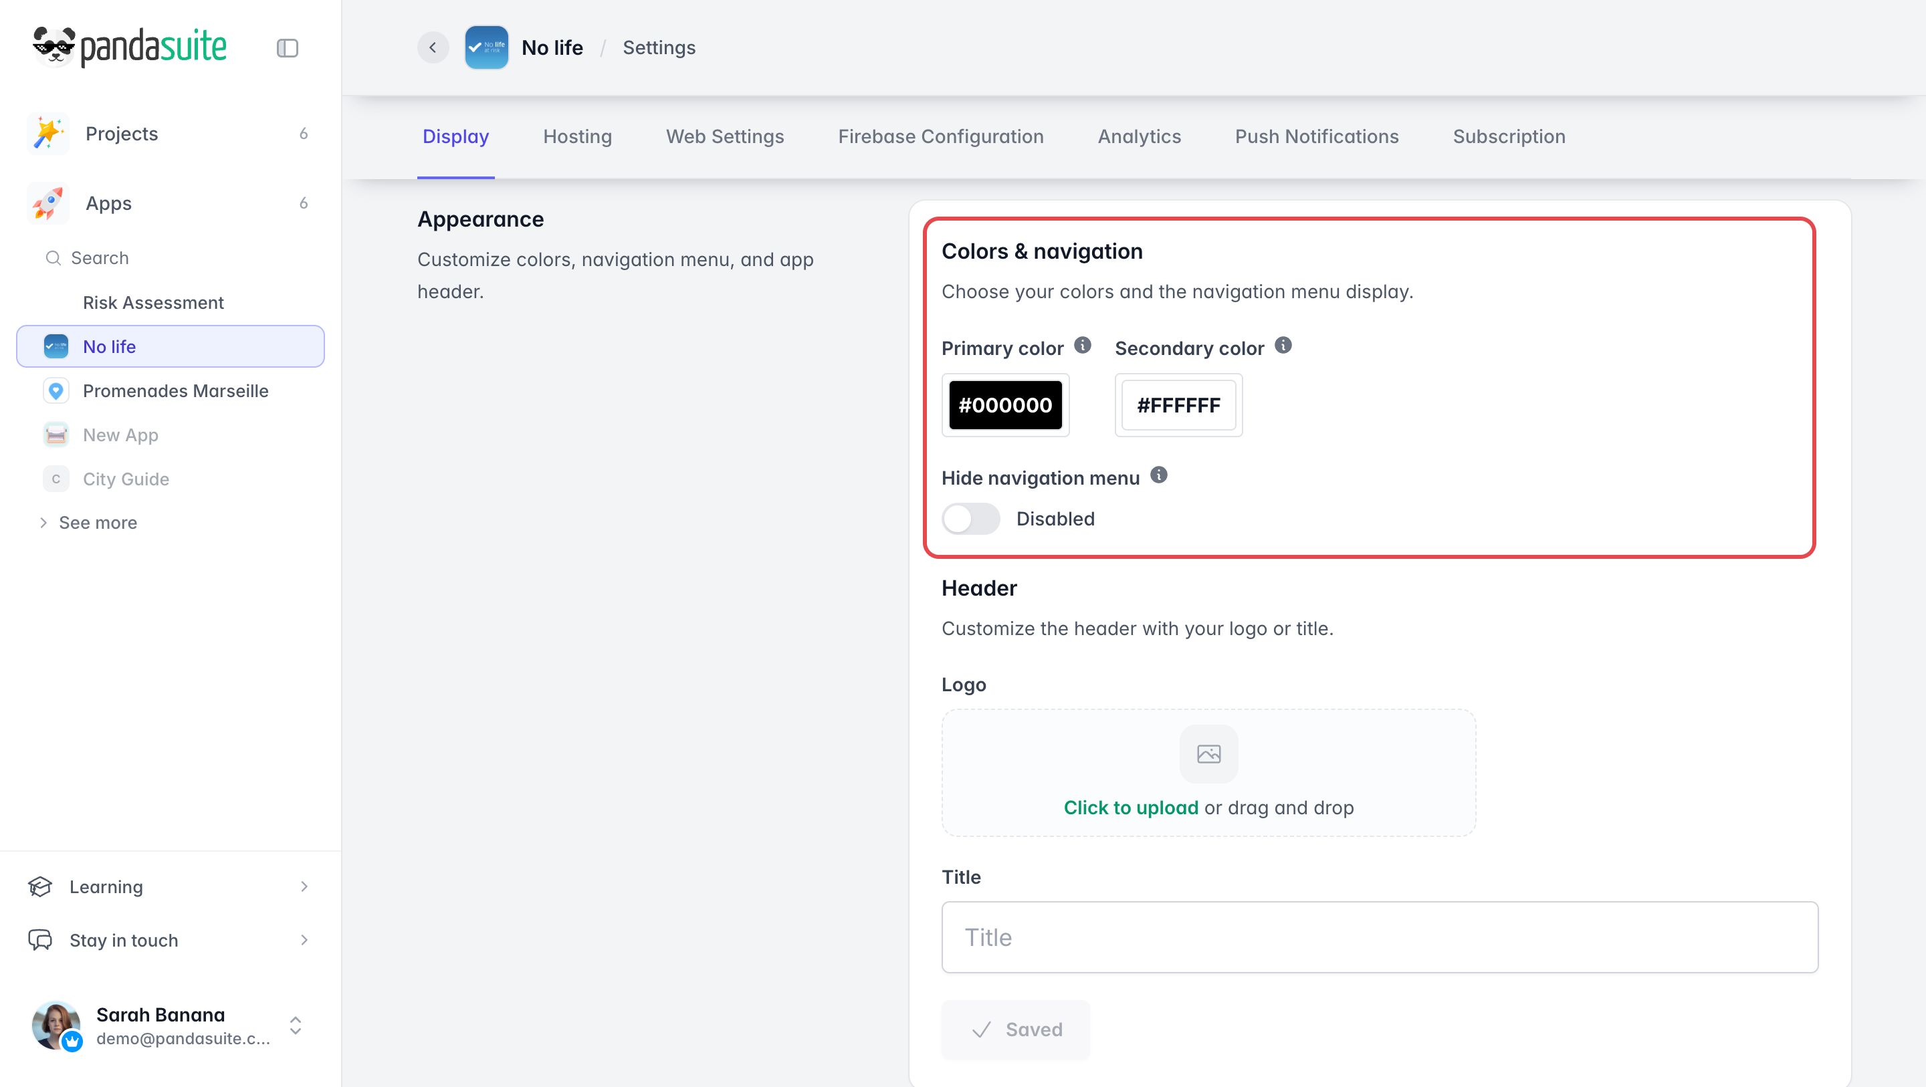Screen dimensions: 1926x1087
Task: Click the City Guide letter icon
Action: tap(56, 479)
